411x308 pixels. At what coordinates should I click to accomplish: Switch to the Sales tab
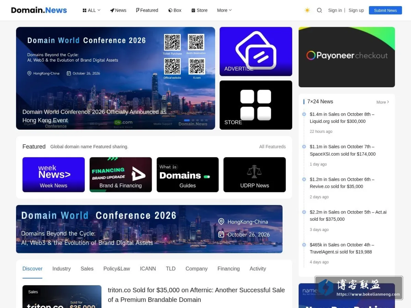click(87, 269)
